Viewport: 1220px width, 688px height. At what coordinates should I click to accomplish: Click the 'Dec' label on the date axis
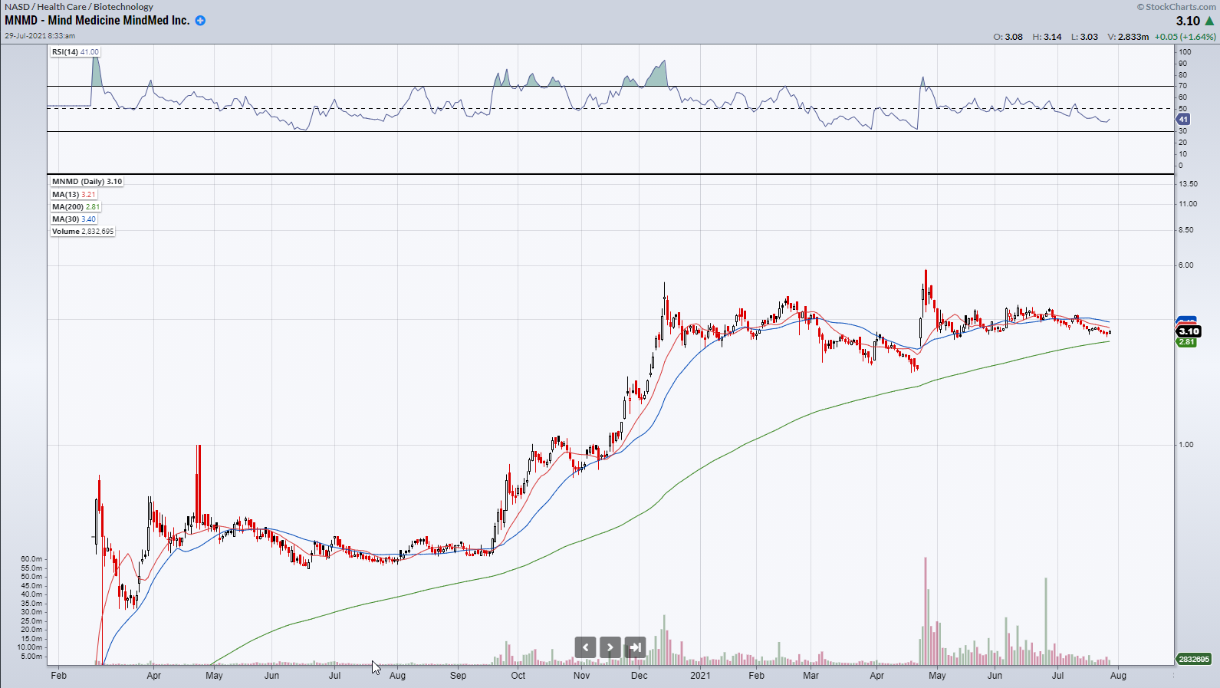[640, 676]
